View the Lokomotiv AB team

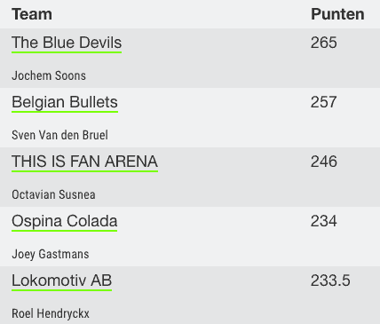[62, 281]
